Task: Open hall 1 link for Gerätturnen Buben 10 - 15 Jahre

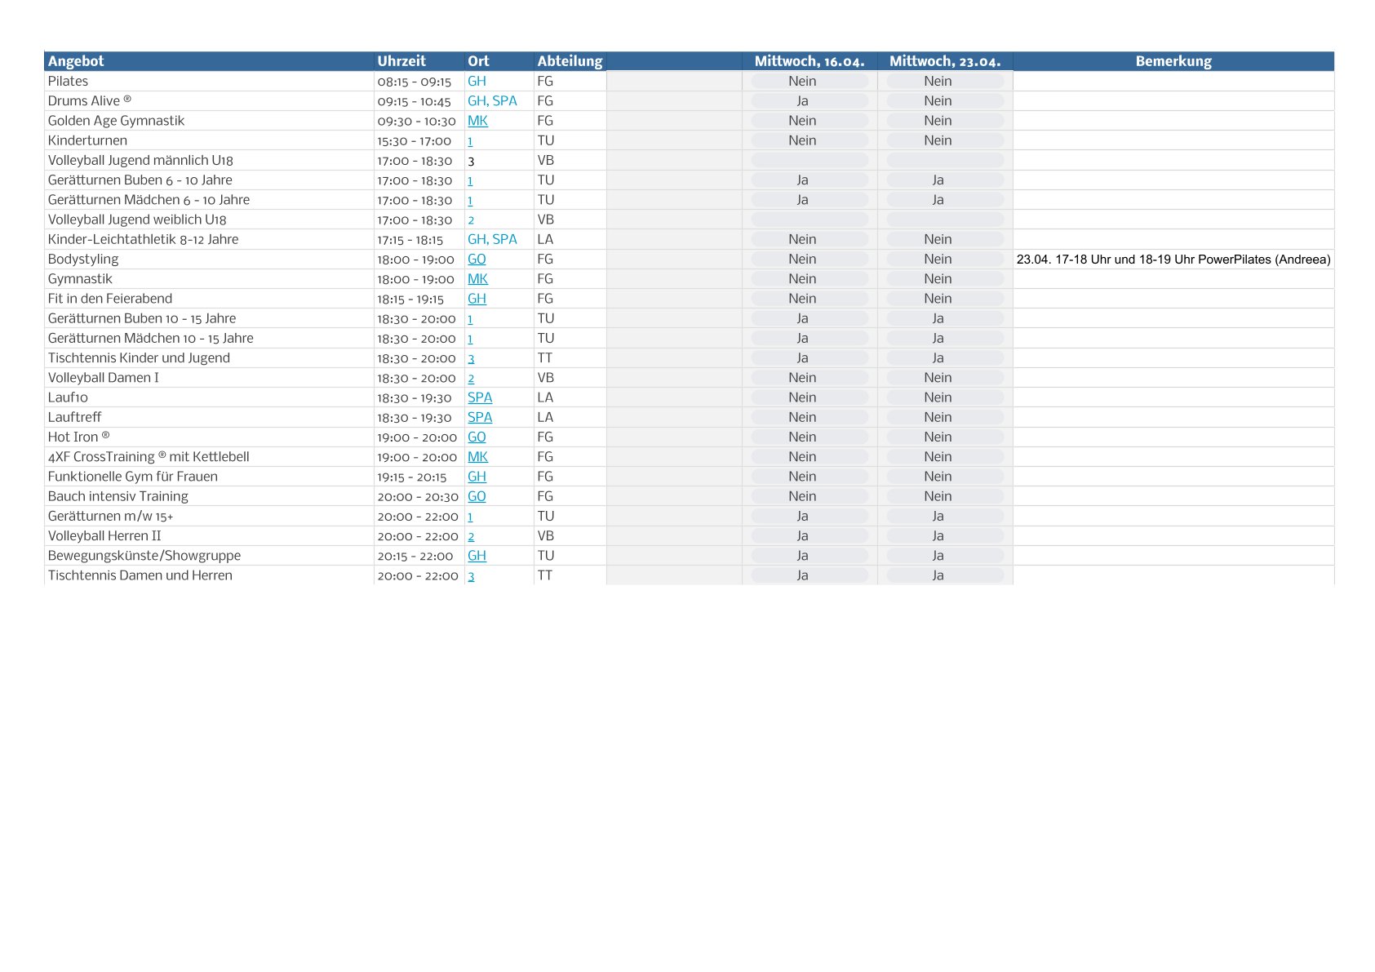Action: coord(470,319)
